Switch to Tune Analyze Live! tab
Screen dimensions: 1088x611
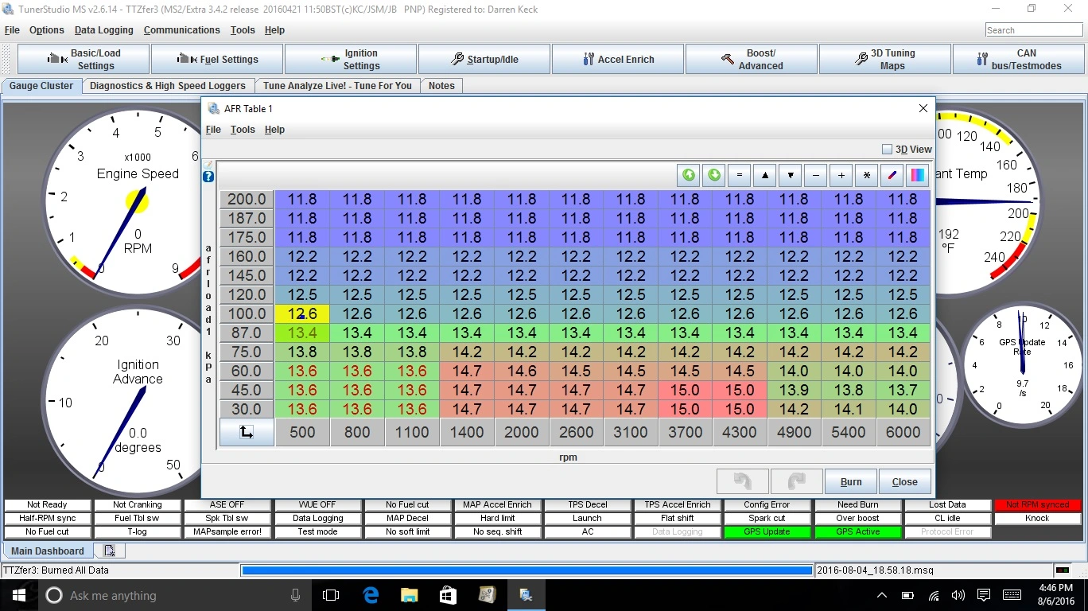pos(338,86)
